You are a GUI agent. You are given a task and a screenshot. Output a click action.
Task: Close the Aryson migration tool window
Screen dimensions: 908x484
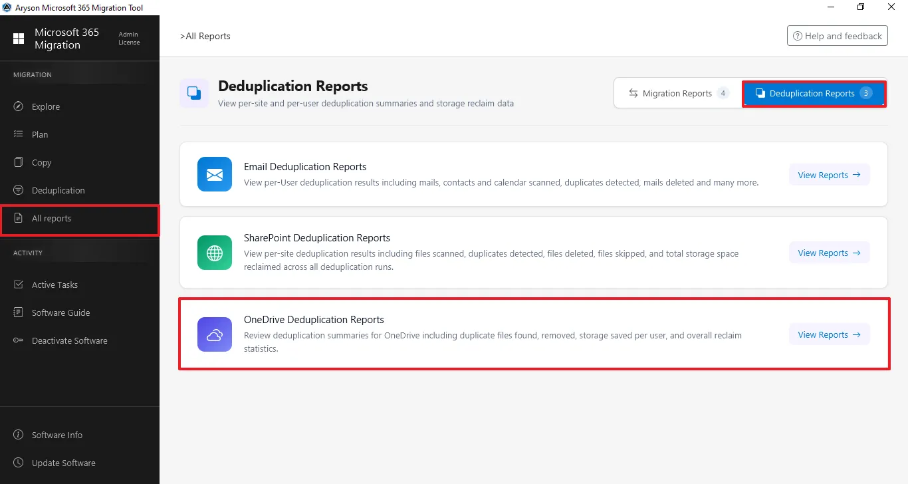point(891,7)
